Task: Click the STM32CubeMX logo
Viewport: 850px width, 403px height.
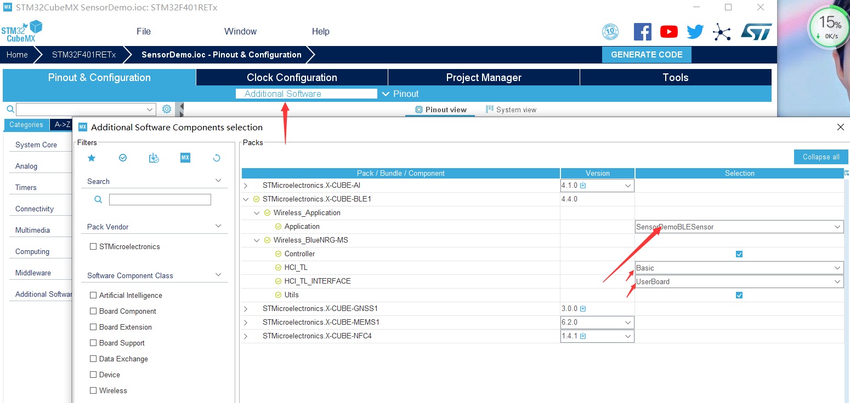Action: coord(21,31)
